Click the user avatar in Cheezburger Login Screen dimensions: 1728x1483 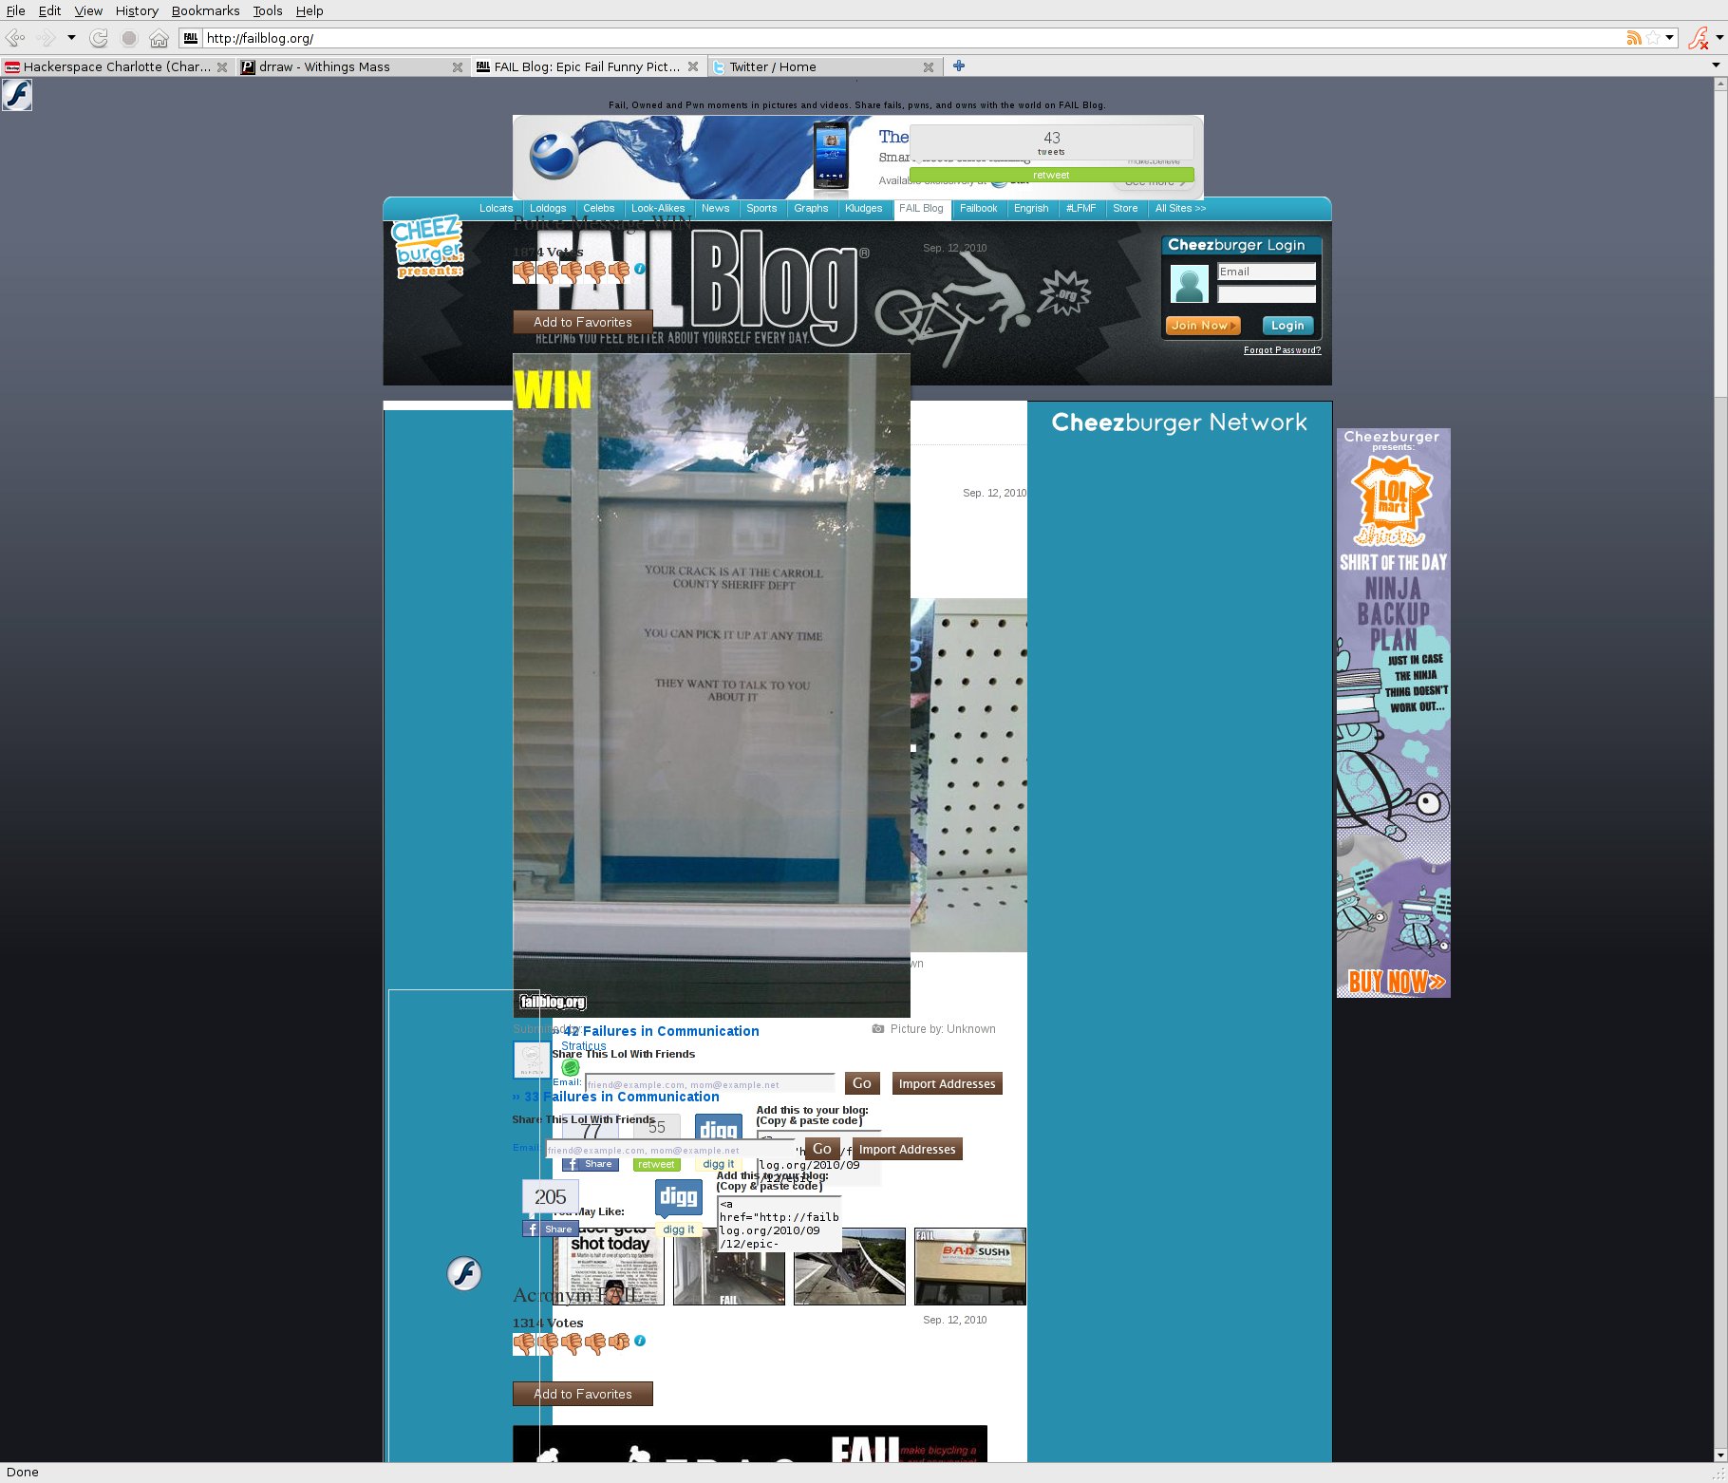(1189, 284)
